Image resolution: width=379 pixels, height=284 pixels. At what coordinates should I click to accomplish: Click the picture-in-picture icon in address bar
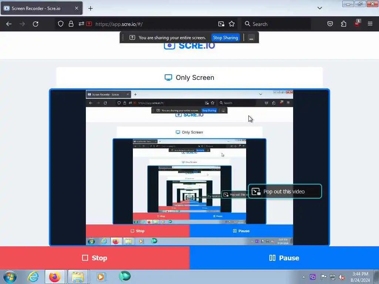[221, 24]
